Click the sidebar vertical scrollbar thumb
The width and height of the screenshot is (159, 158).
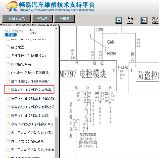coord(56,138)
